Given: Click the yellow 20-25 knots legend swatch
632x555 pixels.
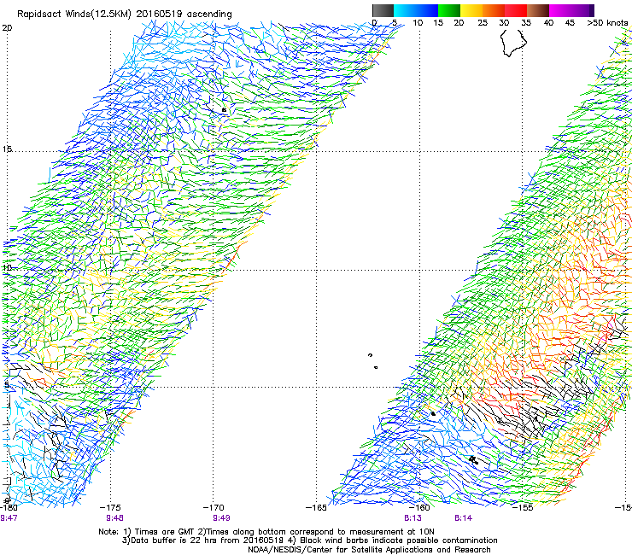Looking at the screenshot, I should [x=471, y=10].
